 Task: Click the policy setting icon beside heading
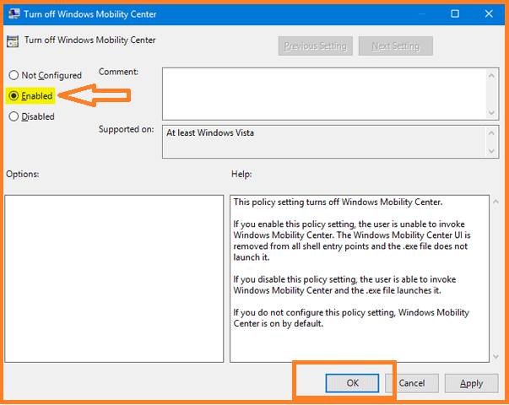pos(13,41)
